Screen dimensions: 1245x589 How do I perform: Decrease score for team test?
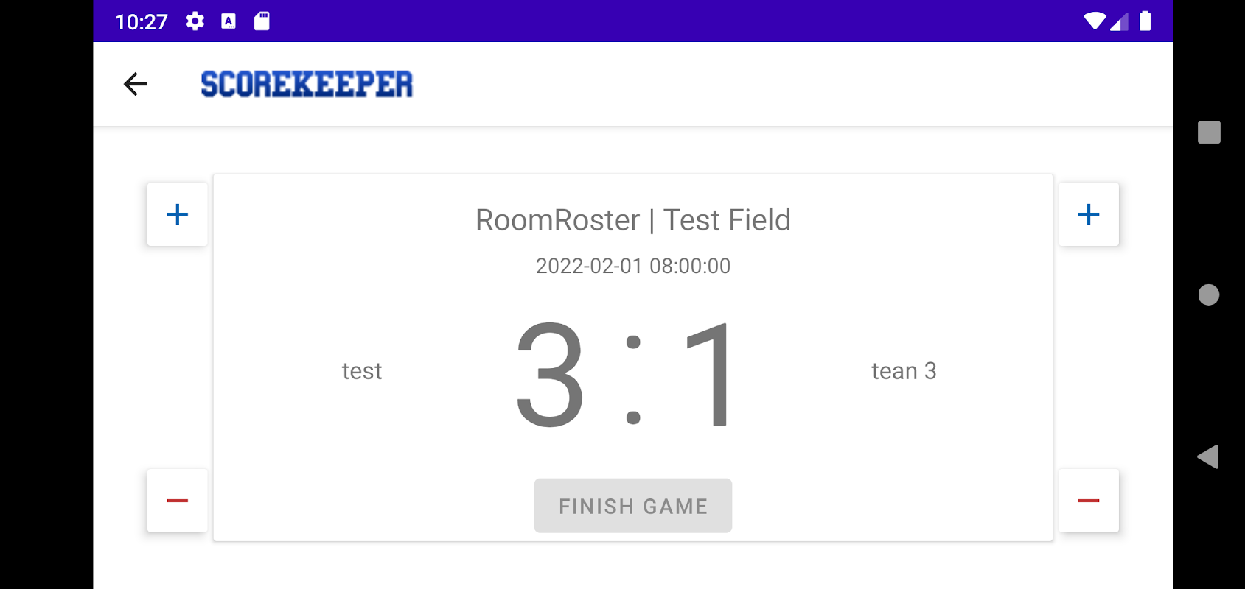177,501
